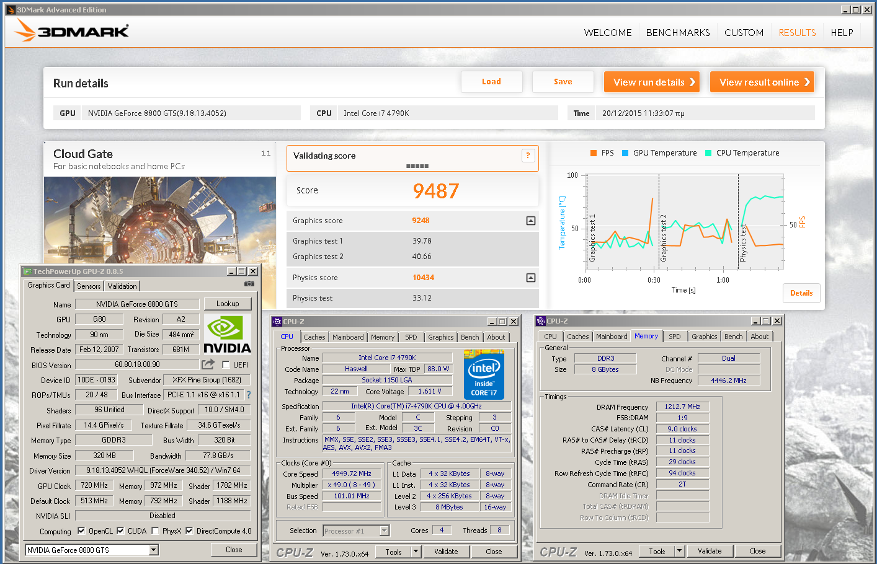Click the Load button
Image resolution: width=877 pixels, height=564 pixels.
point(491,82)
